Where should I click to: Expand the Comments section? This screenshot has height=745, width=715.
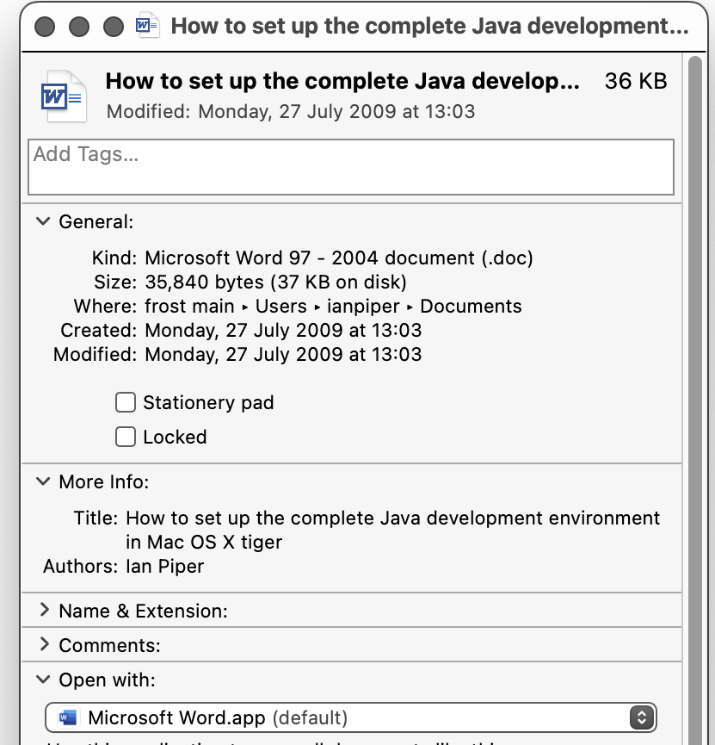coord(44,644)
